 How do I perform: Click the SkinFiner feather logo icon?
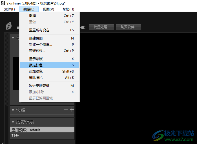click(x=9, y=26)
